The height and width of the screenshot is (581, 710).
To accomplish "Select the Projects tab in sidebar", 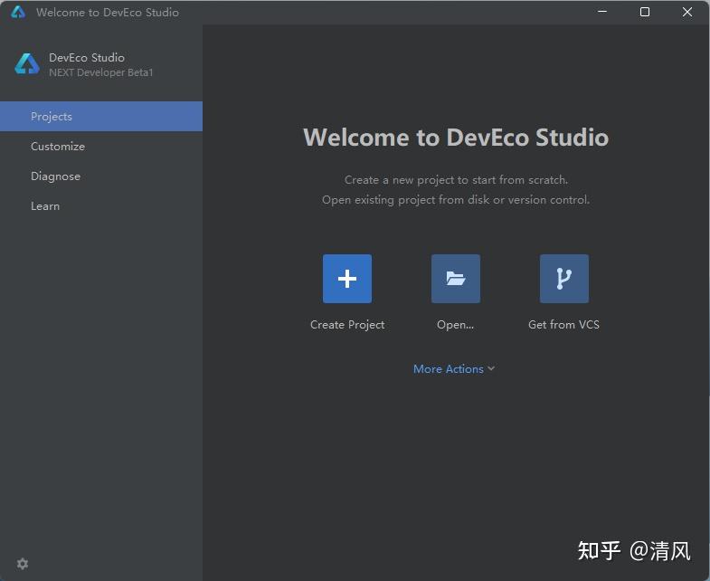I will coord(52,117).
